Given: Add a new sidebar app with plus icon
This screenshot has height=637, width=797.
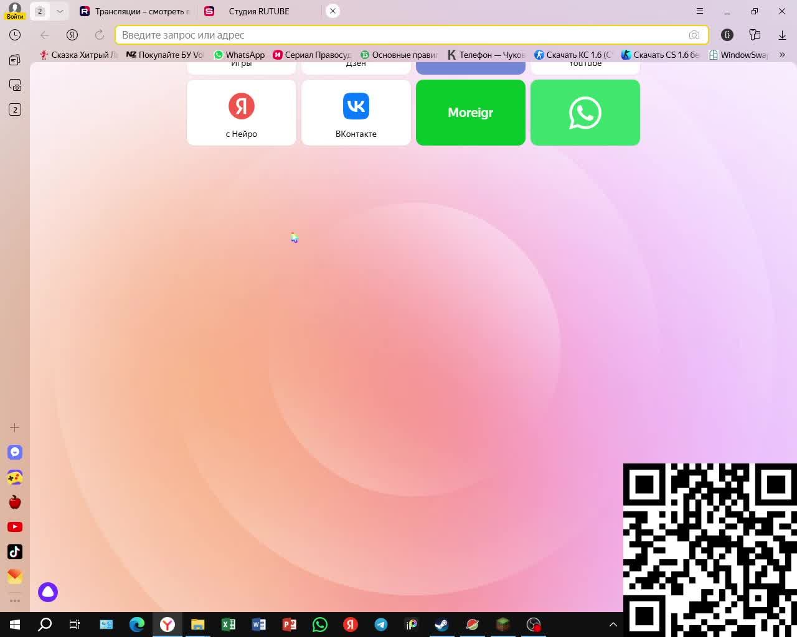Looking at the screenshot, I should pyautogui.click(x=15, y=427).
